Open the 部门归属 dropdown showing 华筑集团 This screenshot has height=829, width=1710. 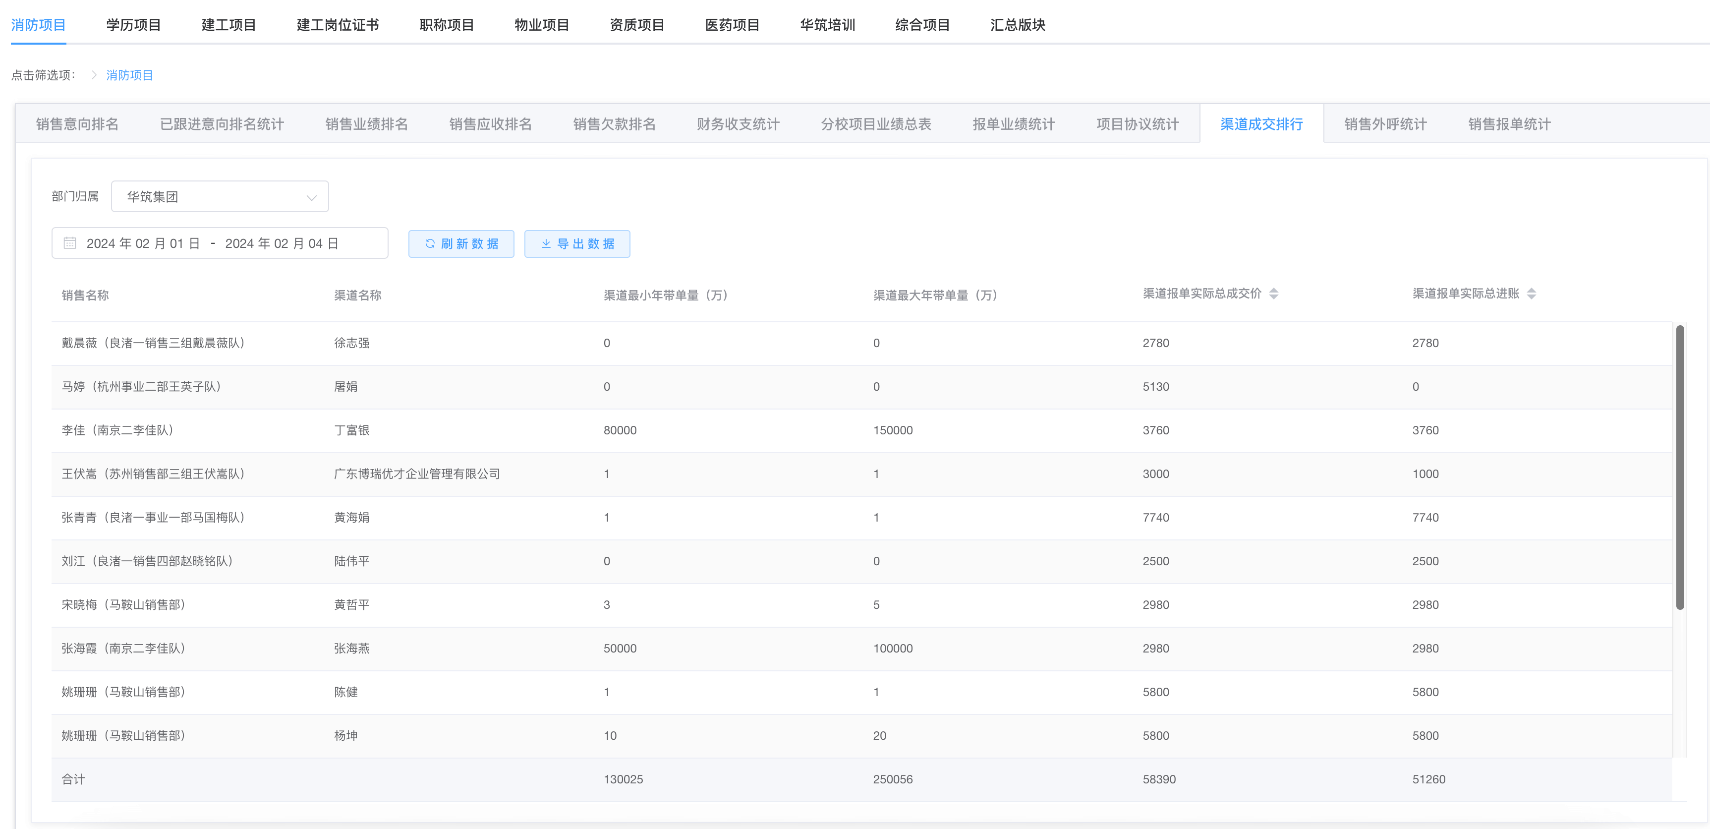(219, 197)
